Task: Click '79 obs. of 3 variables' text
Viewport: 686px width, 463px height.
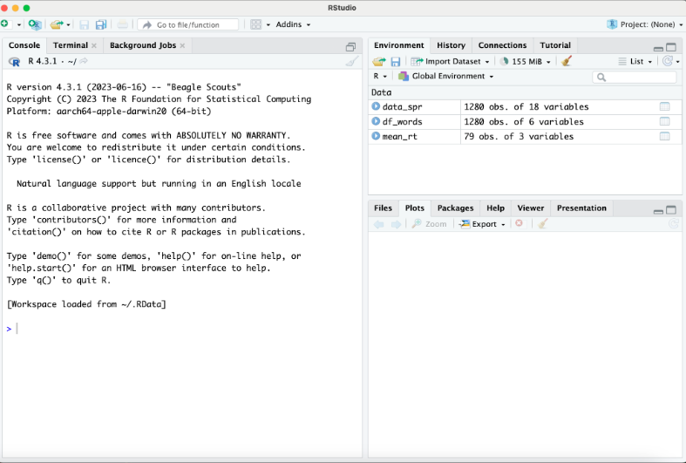Action: pyautogui.click(x=519, y=137)
